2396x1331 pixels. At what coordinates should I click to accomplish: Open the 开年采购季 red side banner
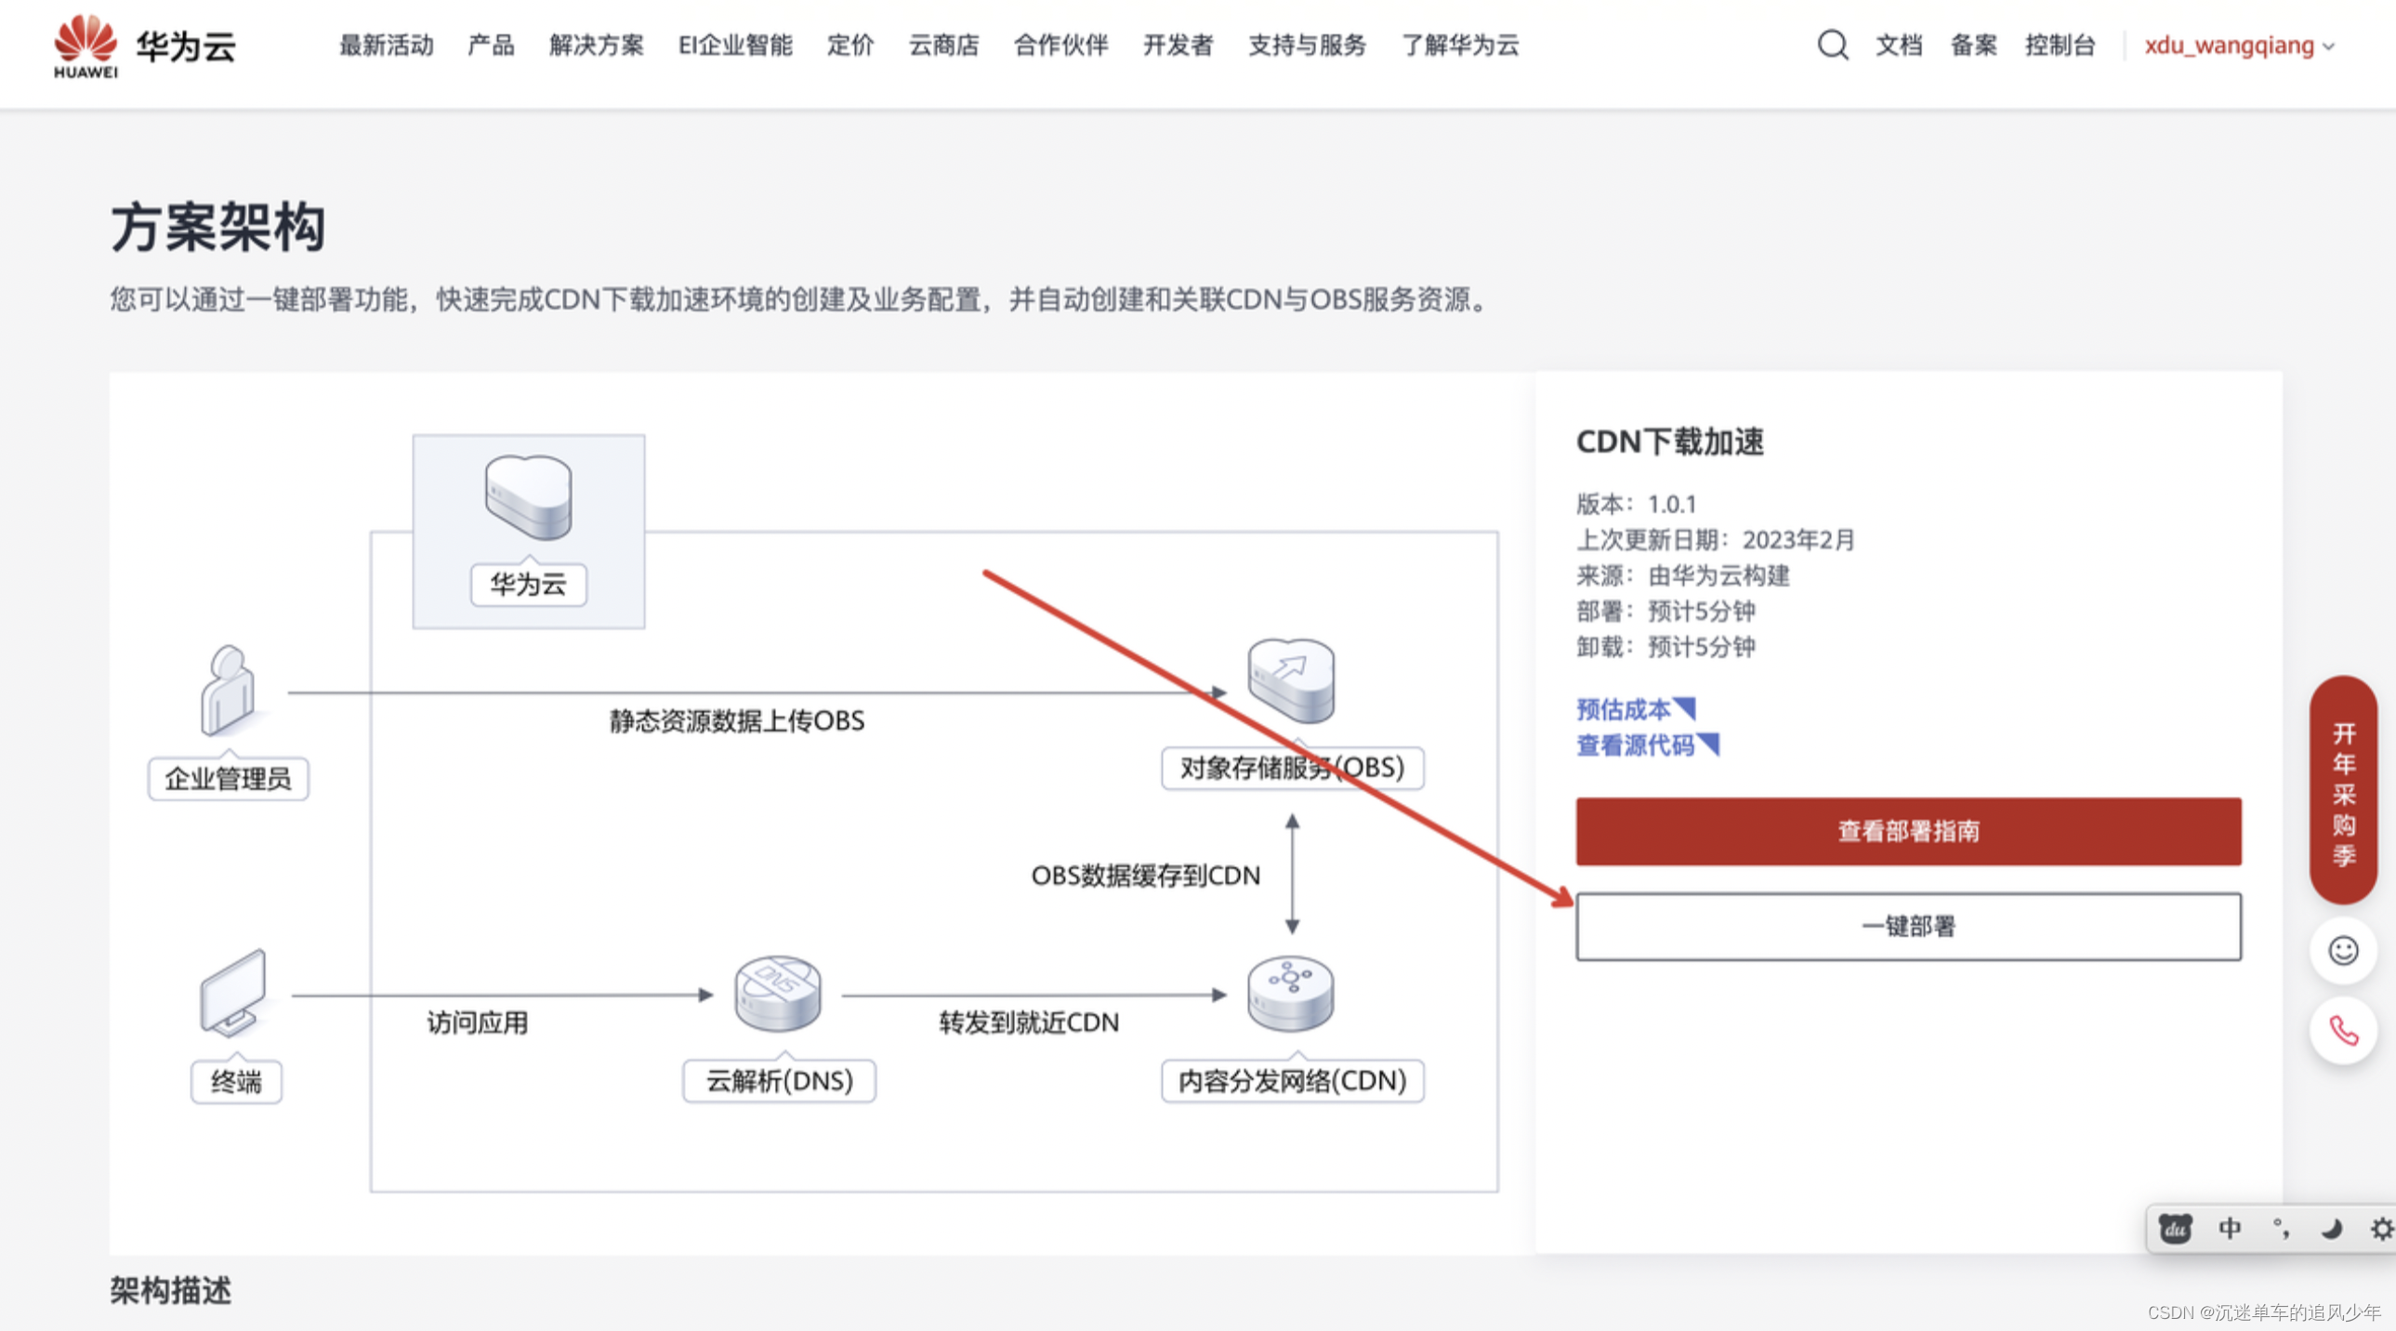[x=2343, y=791]
